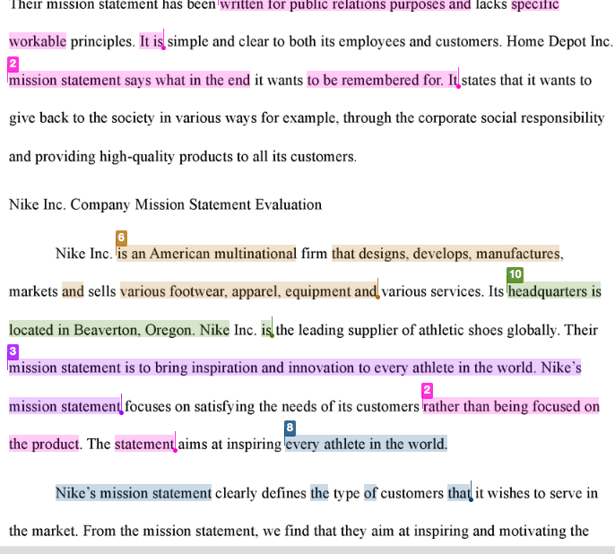Select blue highlighted "Nike's mission statement" paragraph start
This screenshot has width=615, height=554.
tap(134, 493)
